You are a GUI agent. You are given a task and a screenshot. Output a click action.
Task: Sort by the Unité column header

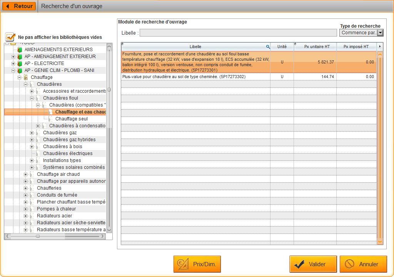click(282, 47)
